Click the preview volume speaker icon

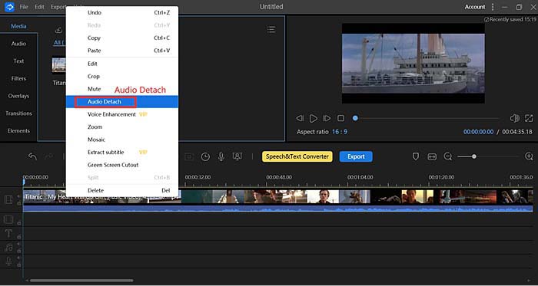pyautogui.click(x=515, y=118)
